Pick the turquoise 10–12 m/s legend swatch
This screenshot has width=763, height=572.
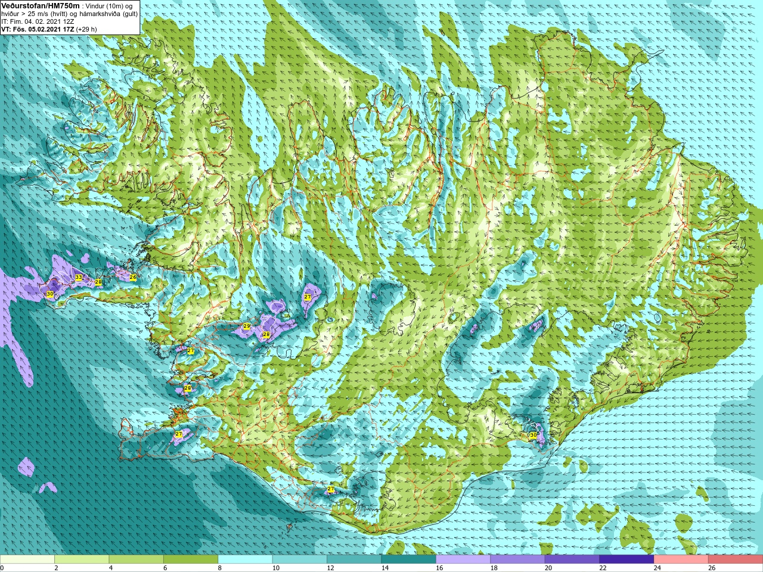coord(299,559)
